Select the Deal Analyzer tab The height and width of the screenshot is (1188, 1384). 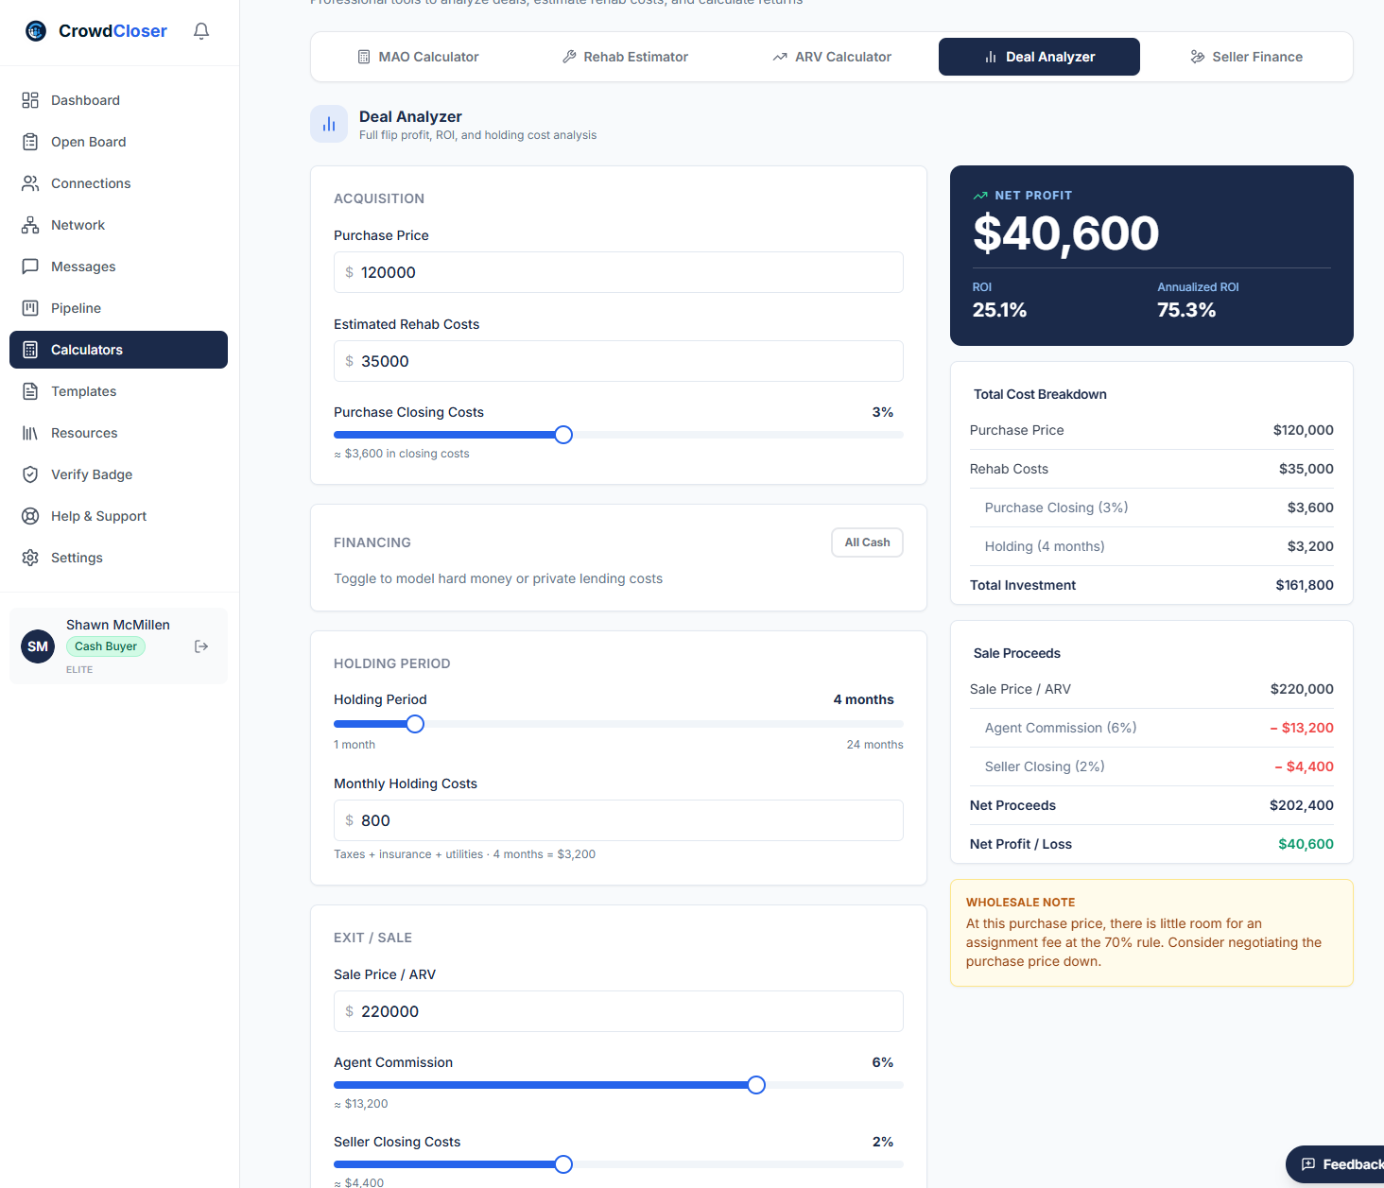point(1039,57)
